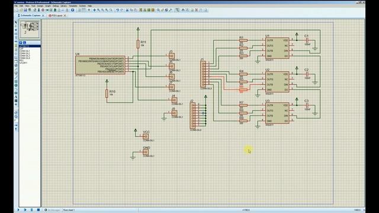Screen dimensions: 379x213
Task: Save the project with the floppy disk icon
Action: pos(25,10)
